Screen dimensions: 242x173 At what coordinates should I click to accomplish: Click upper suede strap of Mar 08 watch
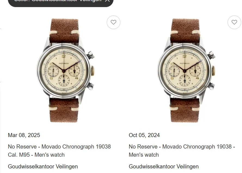click(x=64, y=30)
